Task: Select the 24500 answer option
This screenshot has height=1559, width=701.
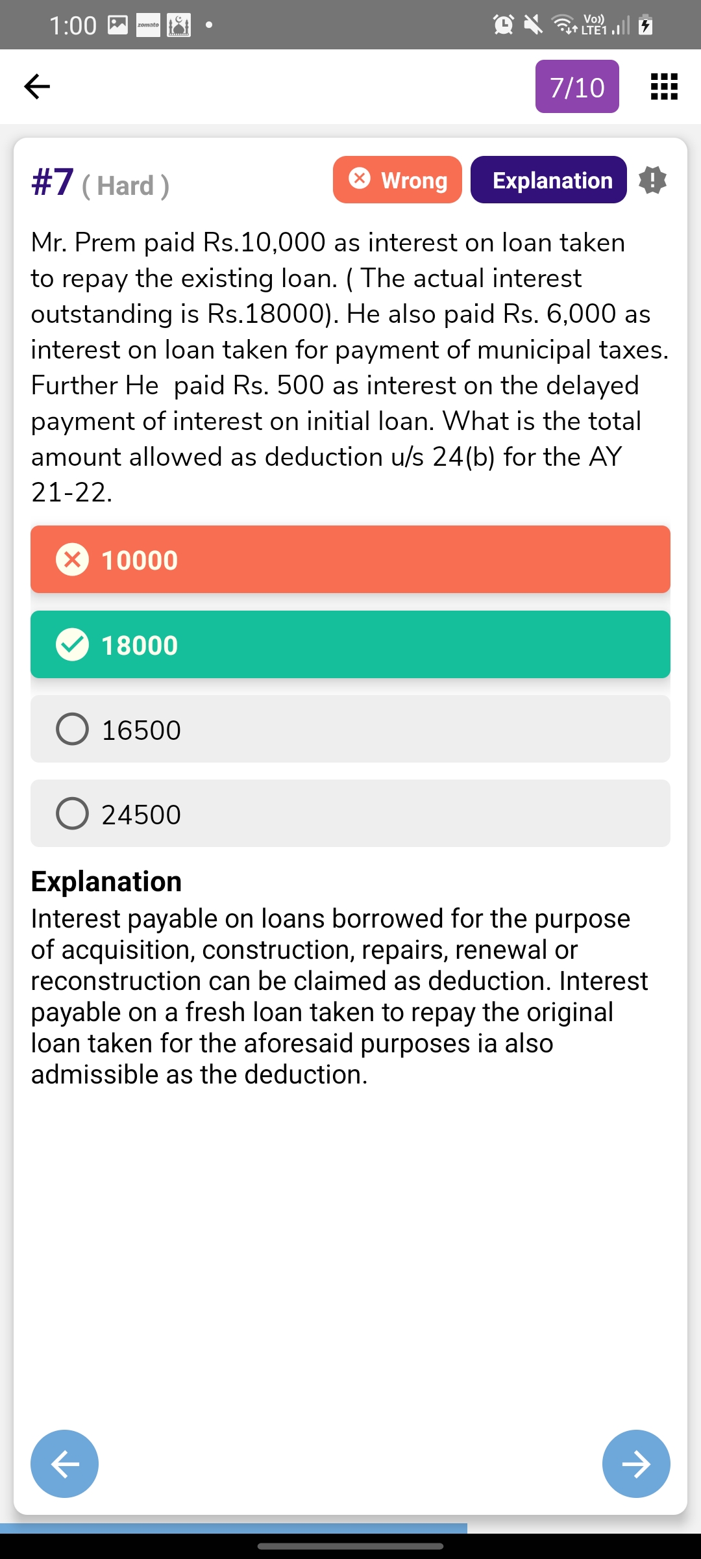Action: point(350,813)
